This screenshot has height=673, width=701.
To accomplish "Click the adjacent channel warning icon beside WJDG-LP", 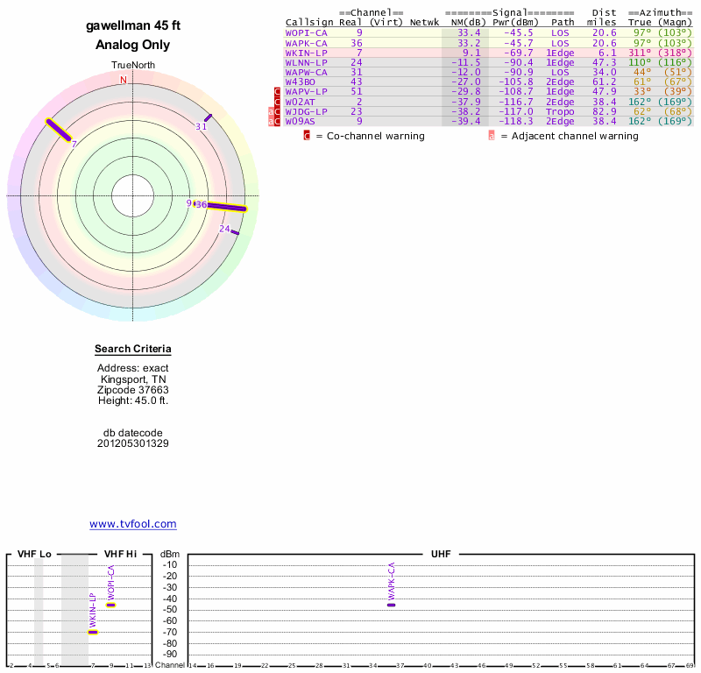I will point(271,112).
